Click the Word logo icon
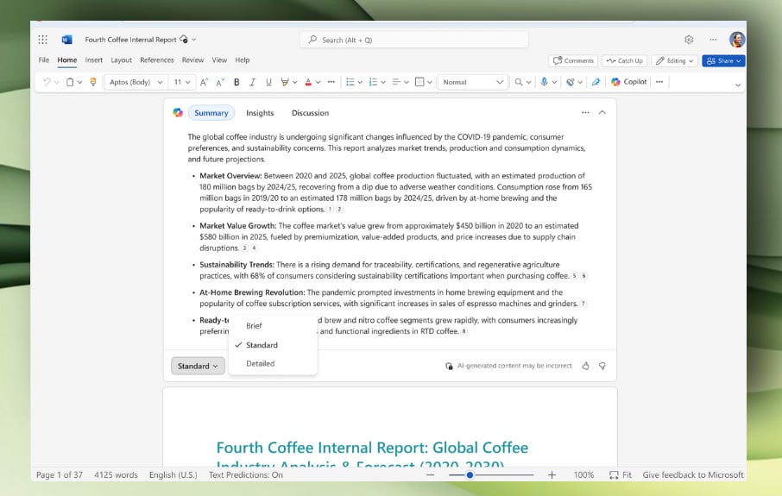Screen dimensions: 782x496 coord(66,40)
